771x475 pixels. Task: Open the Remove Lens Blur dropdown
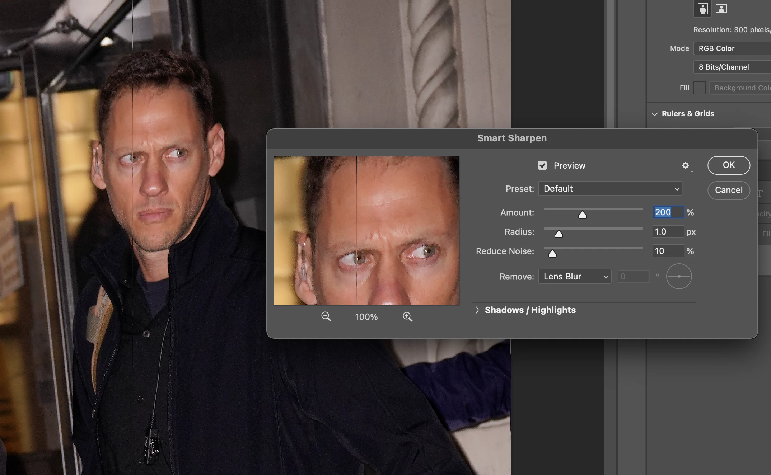575,277
